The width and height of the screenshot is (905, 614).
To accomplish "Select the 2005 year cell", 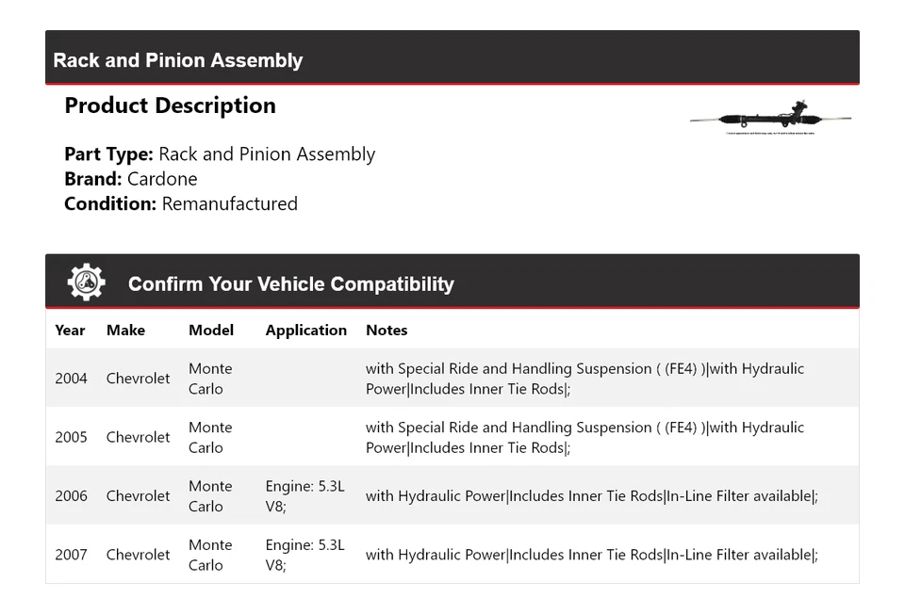I will pyautogui.click(x=71, y=437).
